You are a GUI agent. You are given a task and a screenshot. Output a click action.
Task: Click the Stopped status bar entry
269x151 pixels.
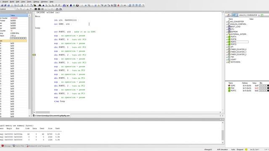240,149
